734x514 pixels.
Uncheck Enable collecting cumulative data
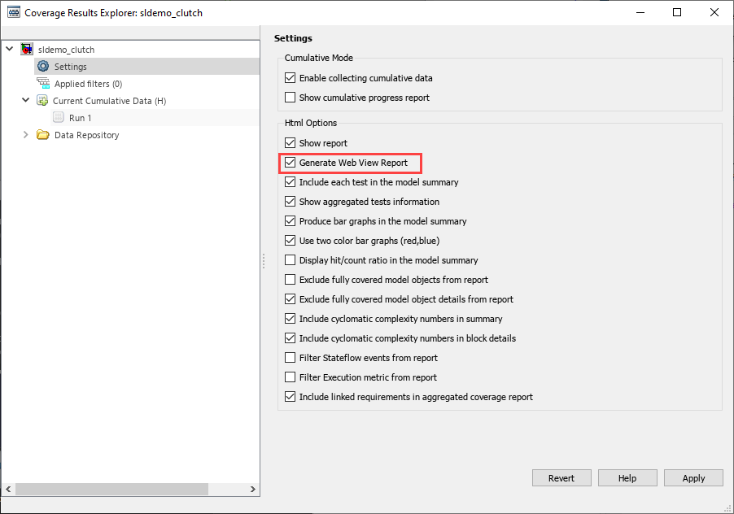(x=291, y=78)
